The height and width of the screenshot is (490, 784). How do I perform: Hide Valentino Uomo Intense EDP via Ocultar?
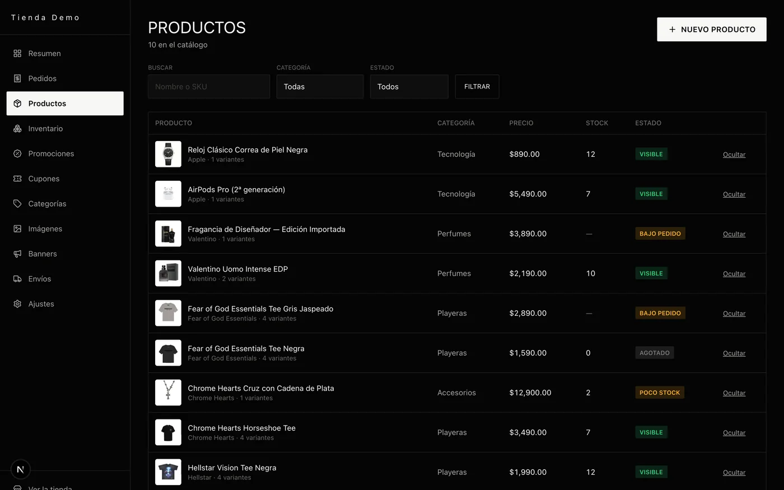coord(734,274)
